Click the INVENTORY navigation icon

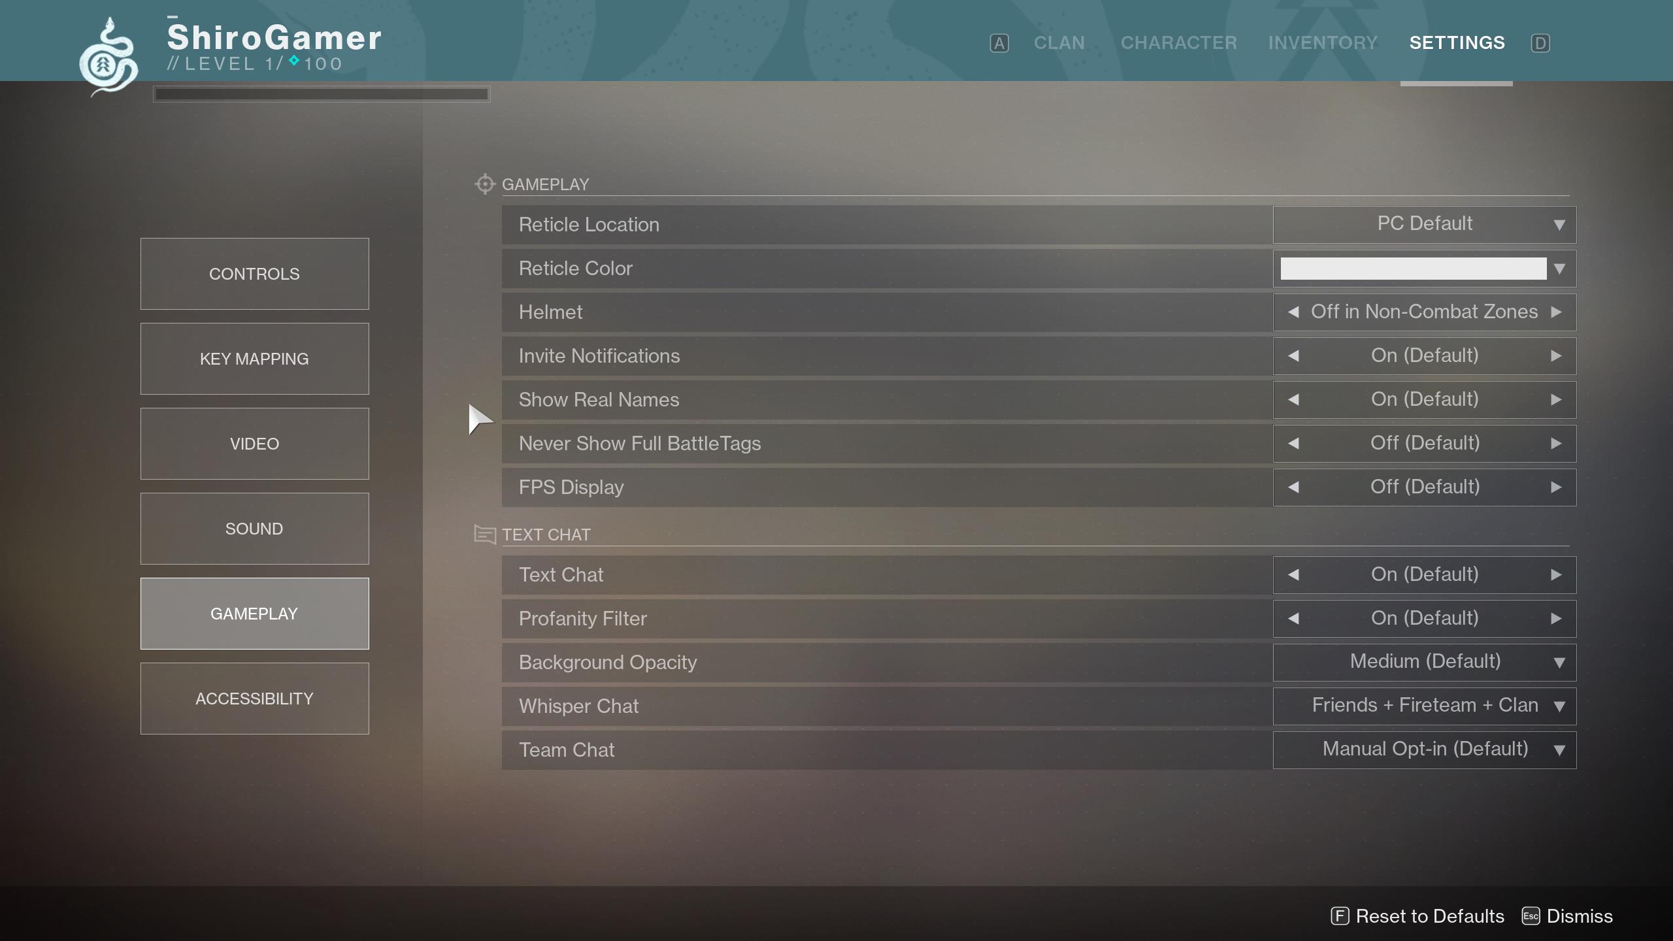click(1323, 41)
